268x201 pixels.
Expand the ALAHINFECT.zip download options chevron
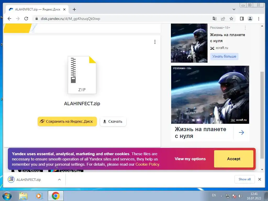[x=59, y=180]
